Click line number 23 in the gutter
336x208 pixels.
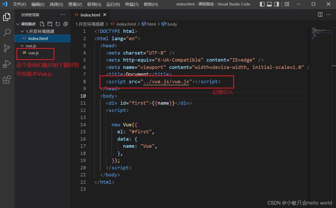click(83, 189)
